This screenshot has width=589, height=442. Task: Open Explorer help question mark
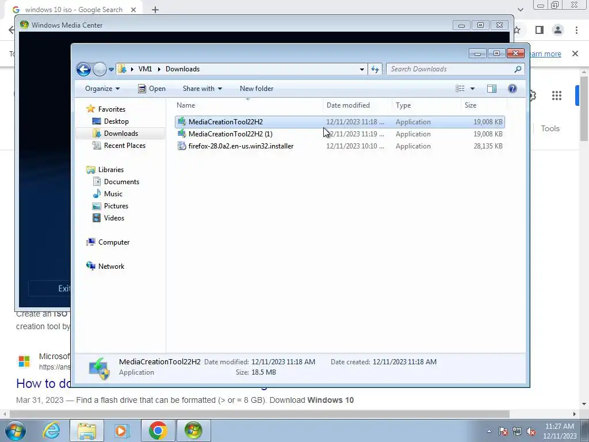[x=512, y=89]
